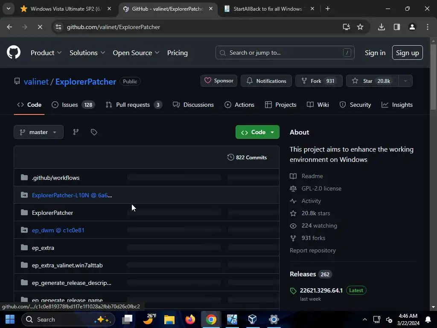This screenshot has height=328, width=437.
Task: Expand the Product menu
Action: coord(46,53)
